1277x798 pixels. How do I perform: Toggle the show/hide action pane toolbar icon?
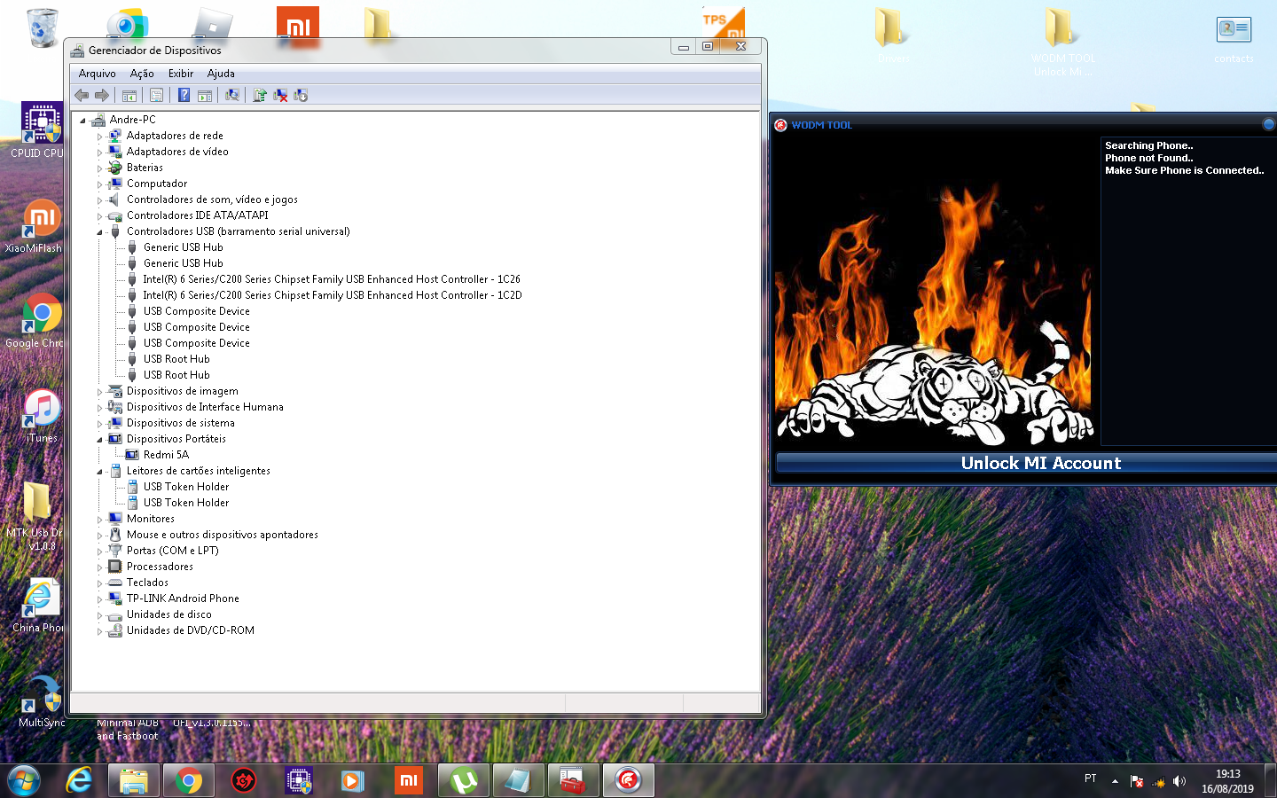coord(205,95)
